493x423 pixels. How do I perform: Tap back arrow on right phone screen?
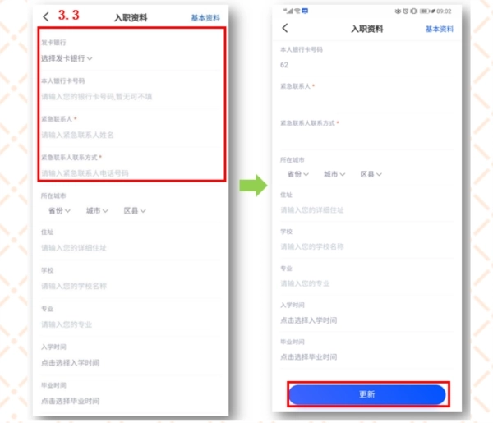[x=285, y=28]
